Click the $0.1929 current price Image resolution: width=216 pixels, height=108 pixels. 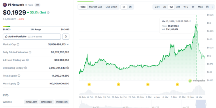pos(14,13)
